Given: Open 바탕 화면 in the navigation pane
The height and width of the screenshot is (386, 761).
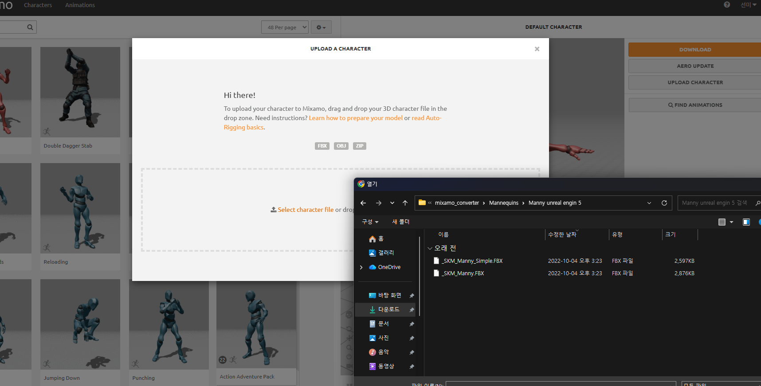Looking at the screenshot, I should 385,296.
